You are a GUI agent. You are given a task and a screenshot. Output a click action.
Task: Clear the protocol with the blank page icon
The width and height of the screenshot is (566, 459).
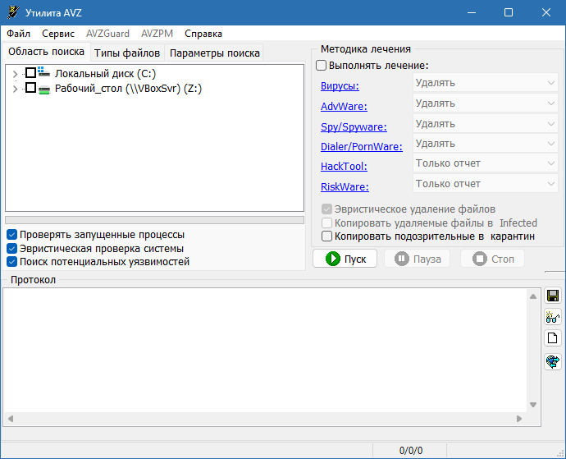pyautogui.click(x=553, y=338)
